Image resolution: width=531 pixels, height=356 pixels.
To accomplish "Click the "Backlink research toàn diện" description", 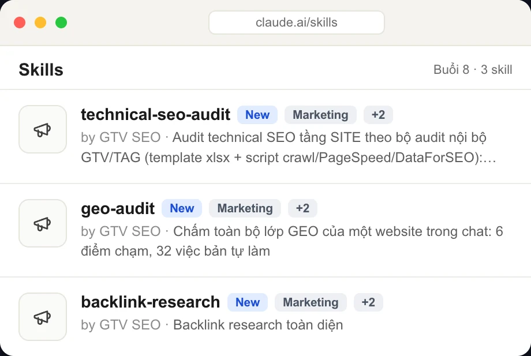I will [x=258, y=325].
